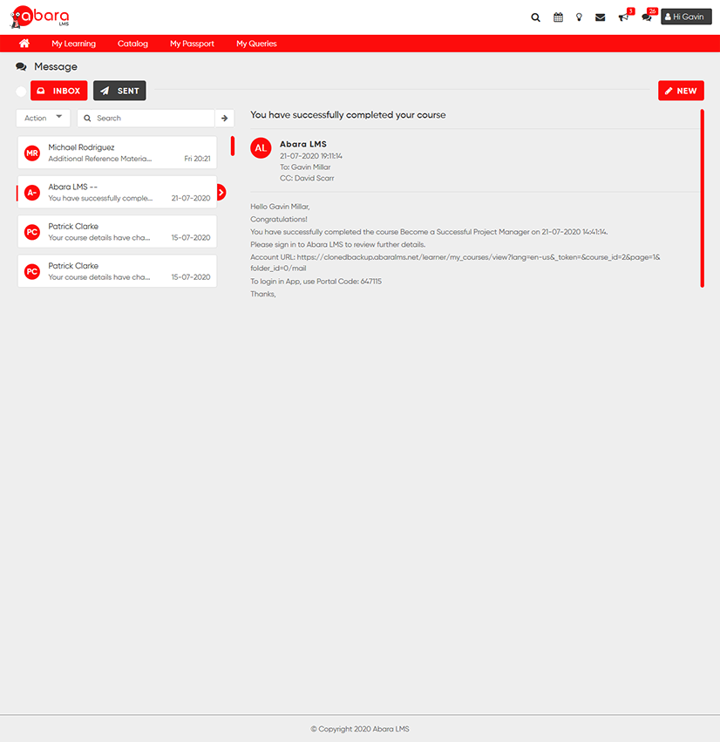
Task: Open the envelope mail icon
Action: [x=600, y=17]
